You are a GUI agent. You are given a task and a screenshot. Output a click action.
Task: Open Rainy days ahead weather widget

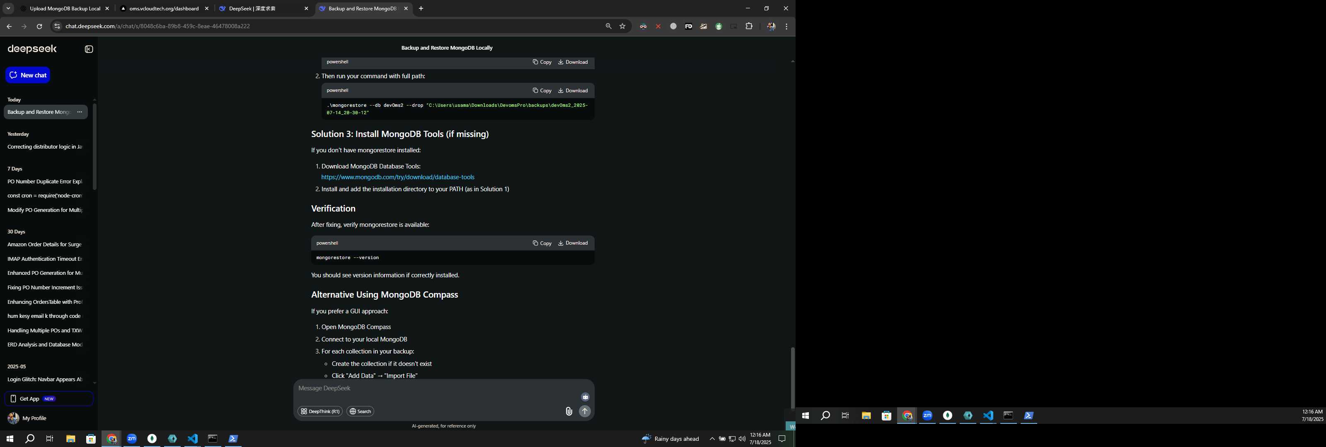click(670, 439)
